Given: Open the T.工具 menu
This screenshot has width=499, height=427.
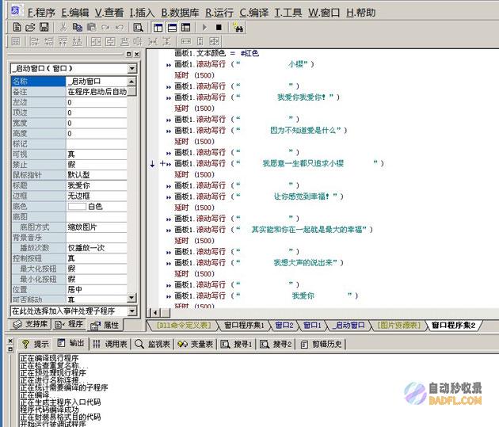Looking at the screenshot, I should [x=288, y=13].
